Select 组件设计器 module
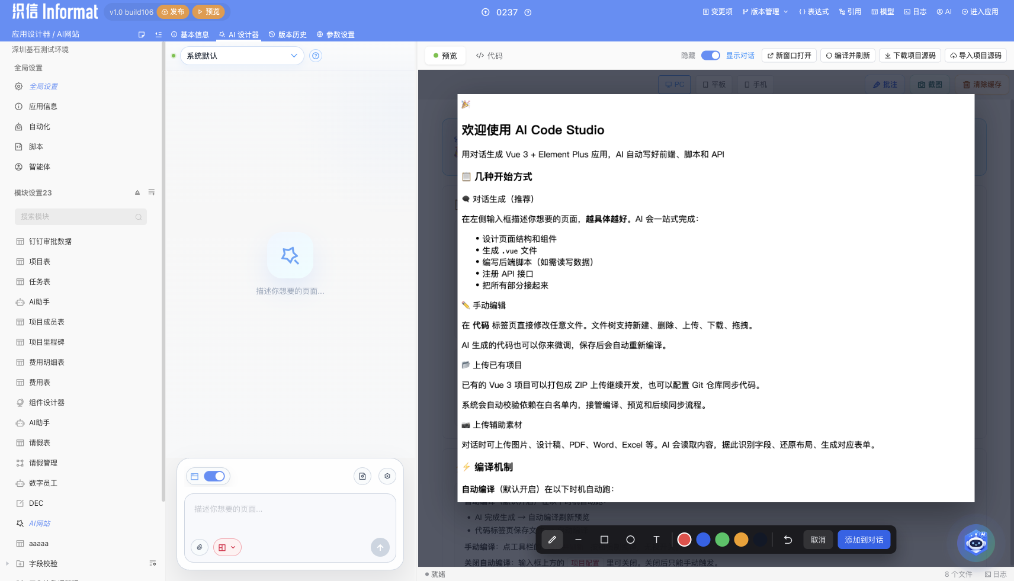The height and width of the screenshot is (581, 1014). pyautogui.click(x=47, y=403)
